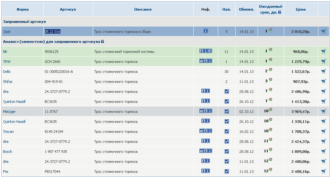Click help icon in expected delivery header
Image resolution: width=331 pixels, height=178 pixels.
pyautogui.click(x=280, y=12)
